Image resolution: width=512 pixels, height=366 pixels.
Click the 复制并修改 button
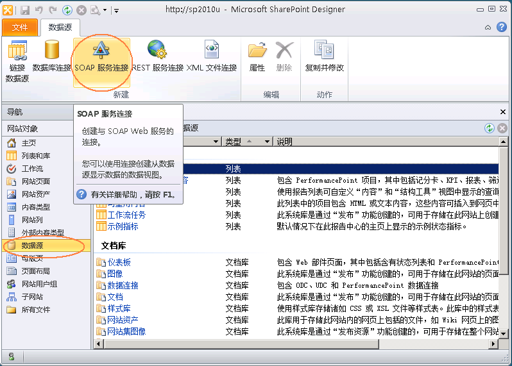[x=324, y=56]
